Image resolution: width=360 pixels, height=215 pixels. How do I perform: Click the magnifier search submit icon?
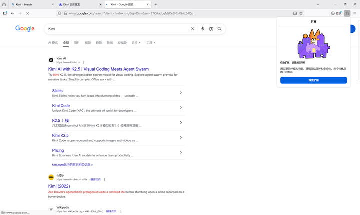(219, 29)
